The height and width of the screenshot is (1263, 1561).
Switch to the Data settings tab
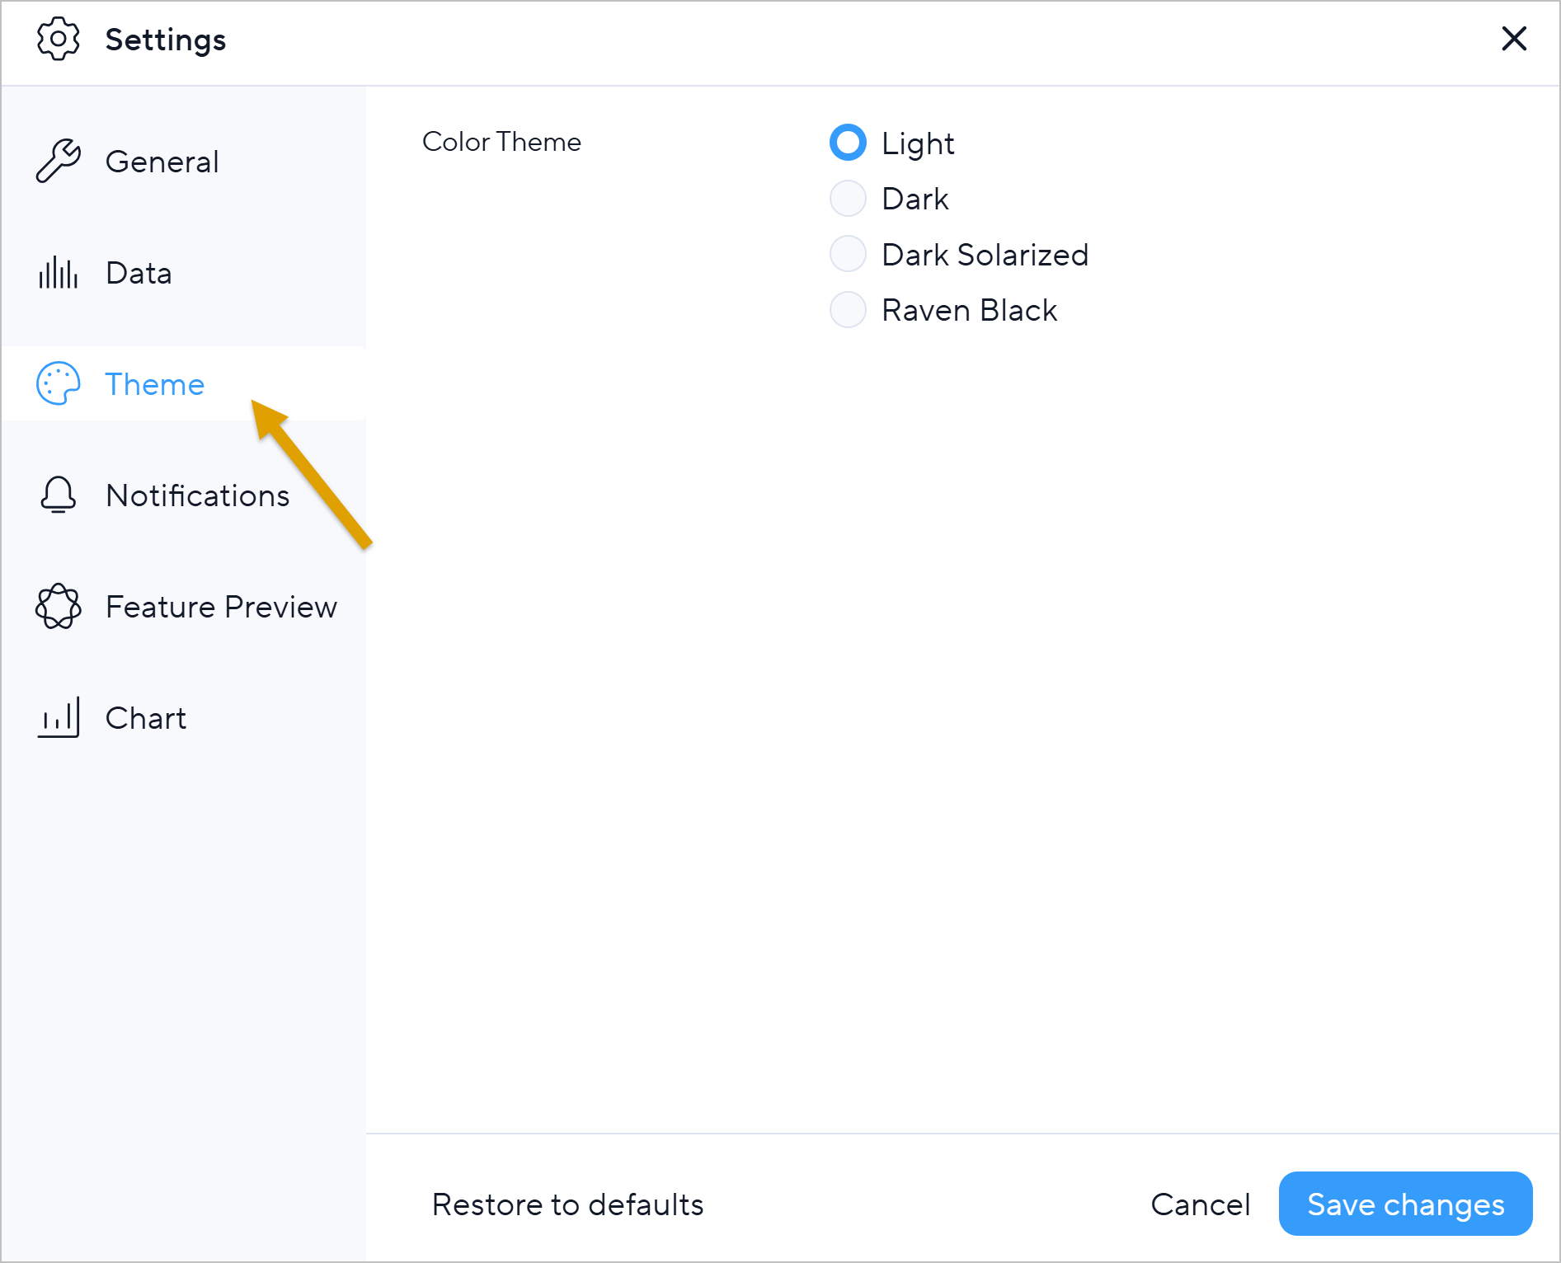pos(139,273)
